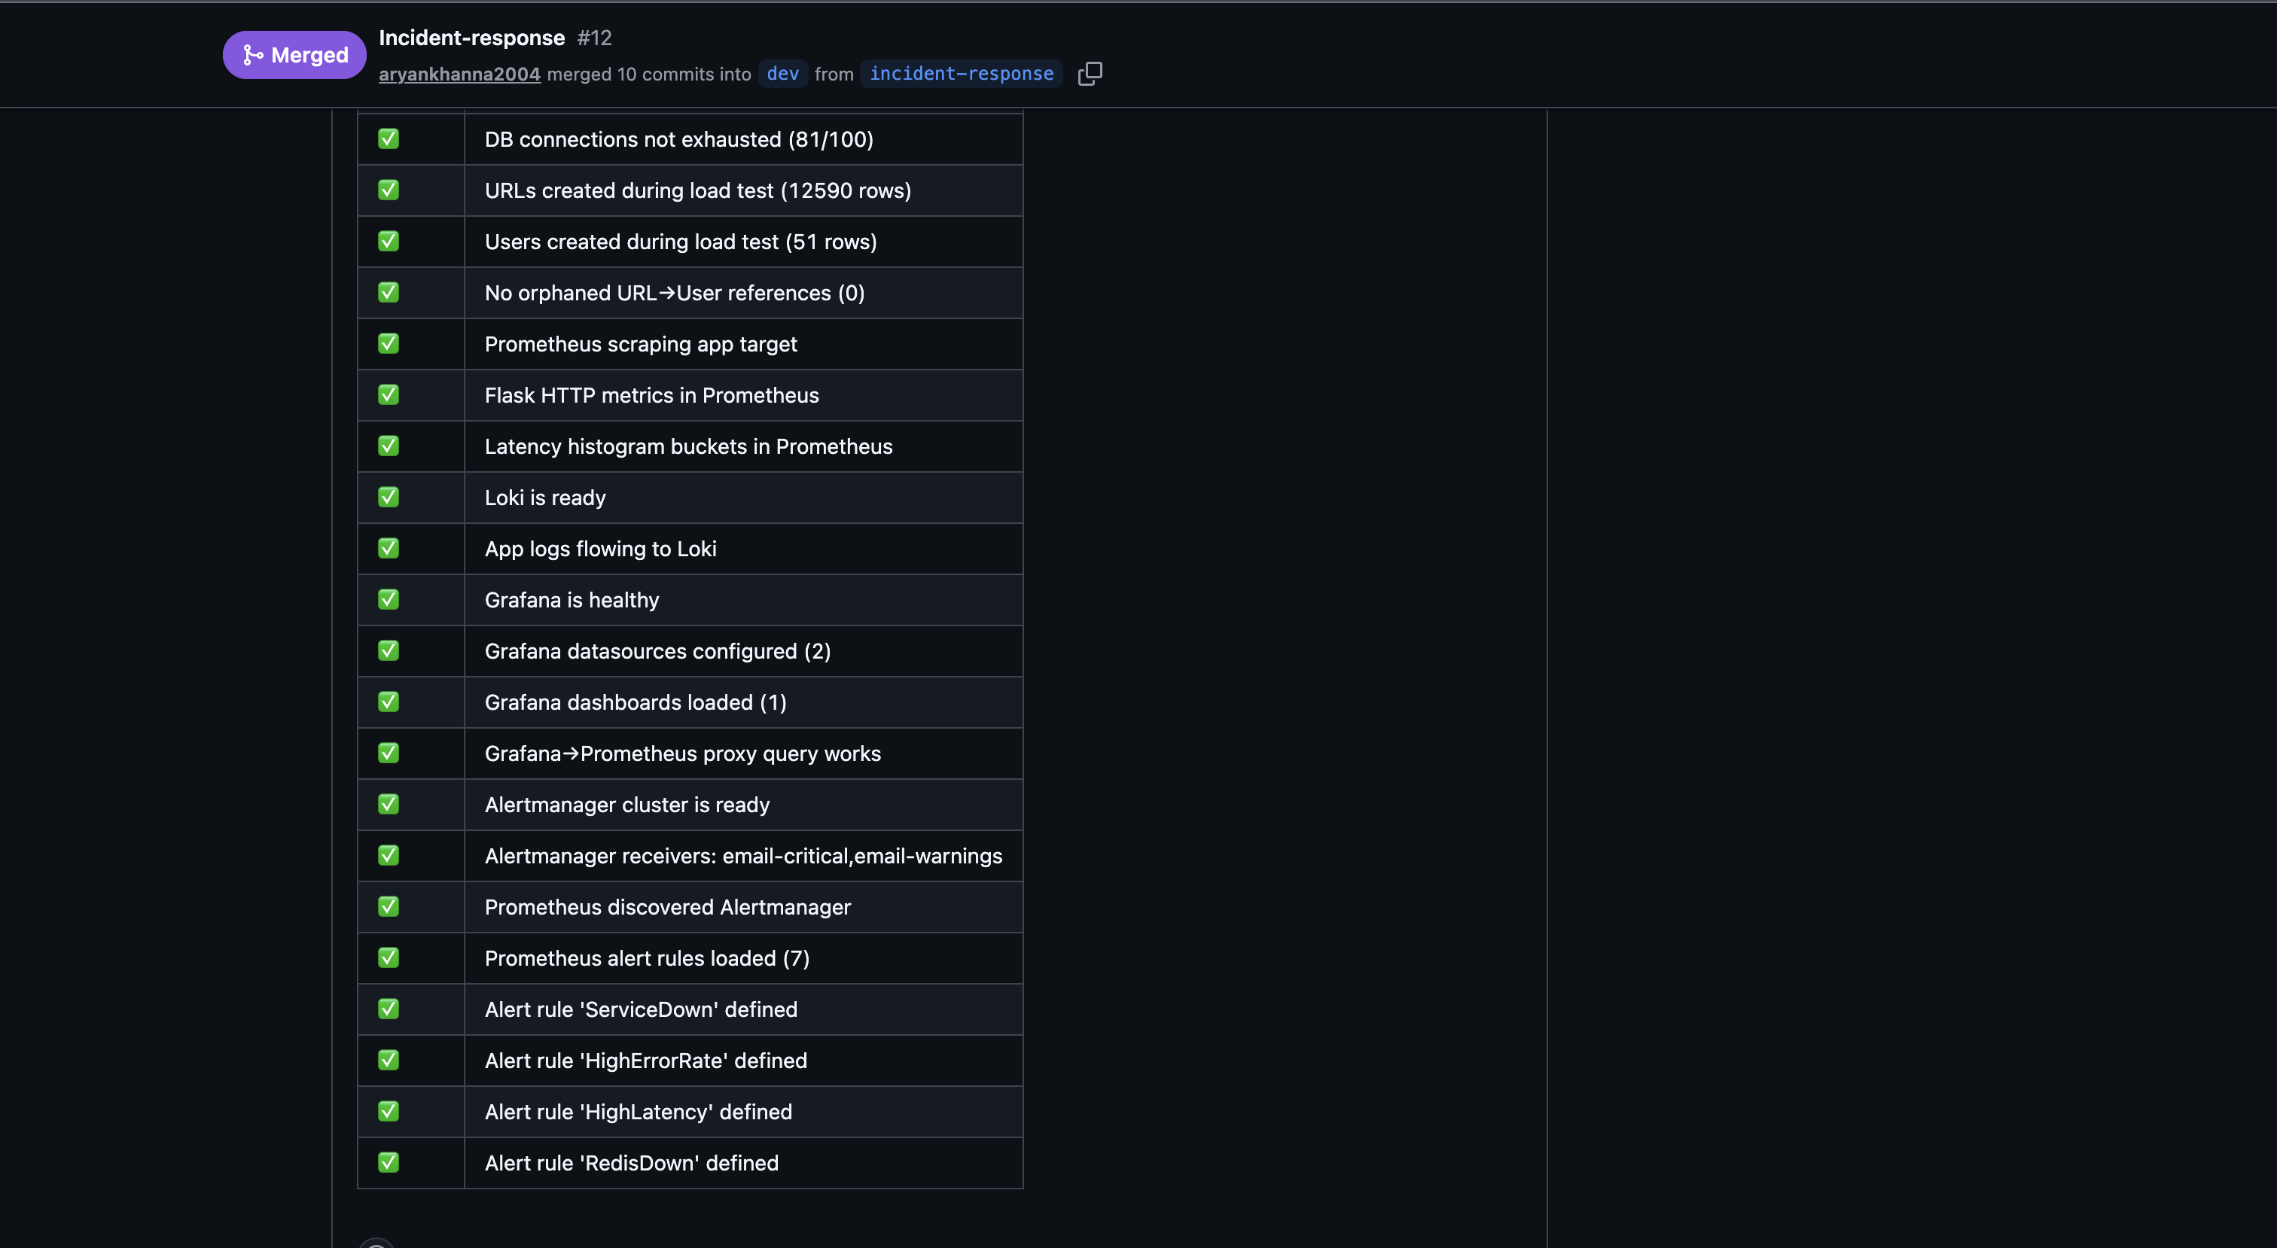The width and height of the screenshot is (2277, 1248).
Task: Open aryankhanna2004's profile
Action: [459, 75]
